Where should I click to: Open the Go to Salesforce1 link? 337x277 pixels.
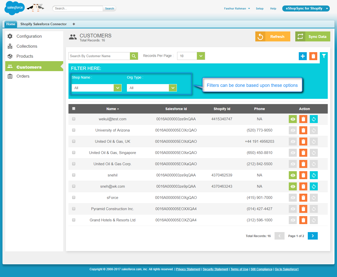(287, 269)
